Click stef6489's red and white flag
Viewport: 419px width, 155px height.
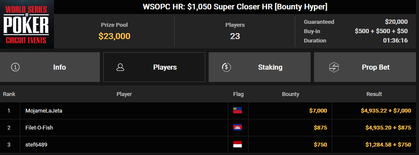(237, 144)
